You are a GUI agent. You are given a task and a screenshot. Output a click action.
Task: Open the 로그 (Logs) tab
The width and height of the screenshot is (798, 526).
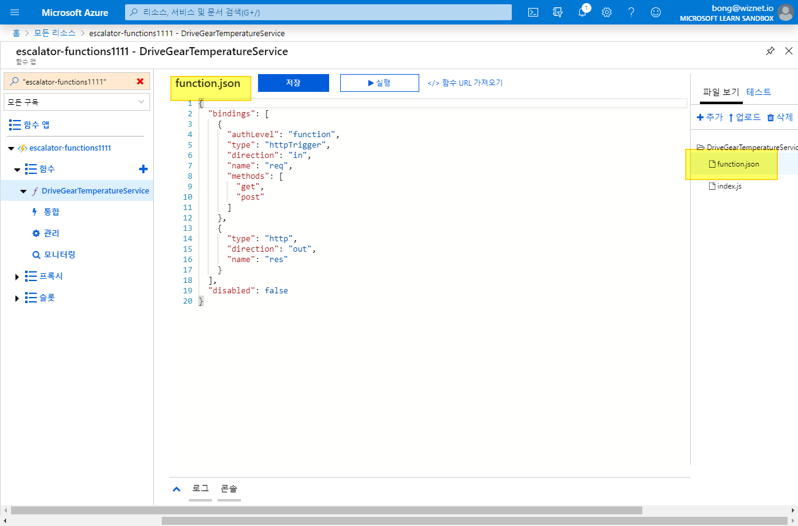click(x=200, y=489)
